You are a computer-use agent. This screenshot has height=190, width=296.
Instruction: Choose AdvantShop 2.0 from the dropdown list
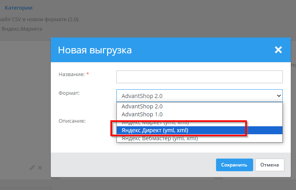[x=199, y=106]
